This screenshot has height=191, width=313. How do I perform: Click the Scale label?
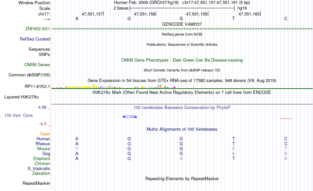(45, 8)
